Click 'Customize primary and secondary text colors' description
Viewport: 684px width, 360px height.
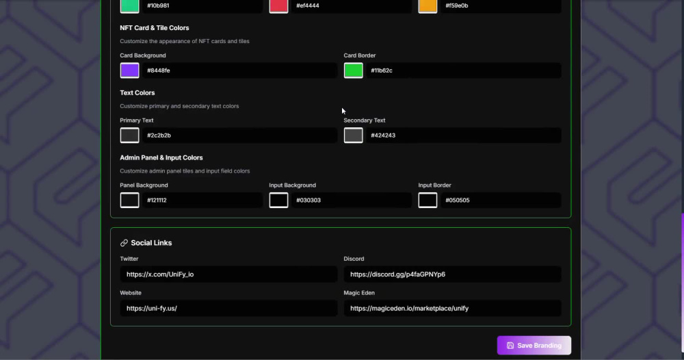(179, 106)
